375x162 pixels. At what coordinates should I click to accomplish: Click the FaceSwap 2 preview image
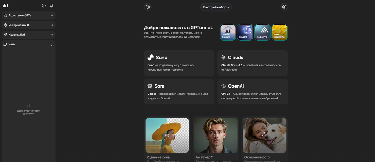coord(216,135)
